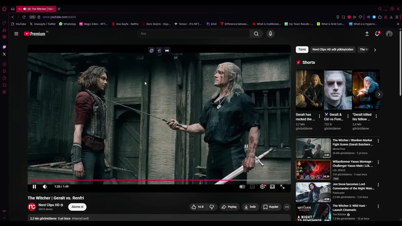
Task: Click the address bar URL www.youtube.com/watch
Action: 59,17
